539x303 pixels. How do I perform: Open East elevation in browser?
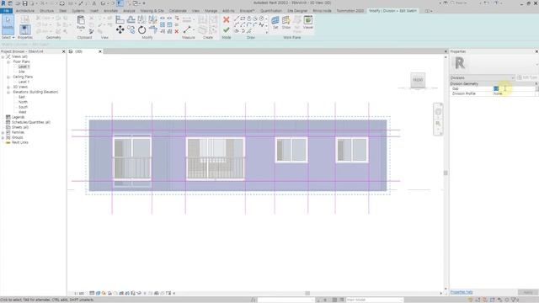click(22, 98)
